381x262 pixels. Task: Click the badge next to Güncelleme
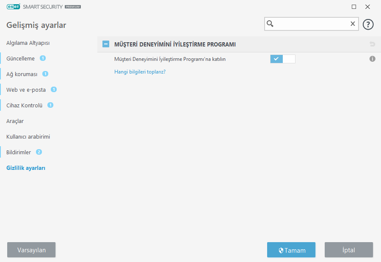(x=43, y=58)
